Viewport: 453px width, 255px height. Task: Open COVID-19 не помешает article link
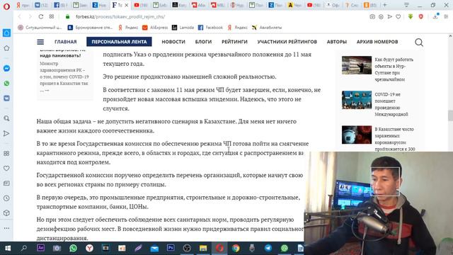(x=391, y=104)
